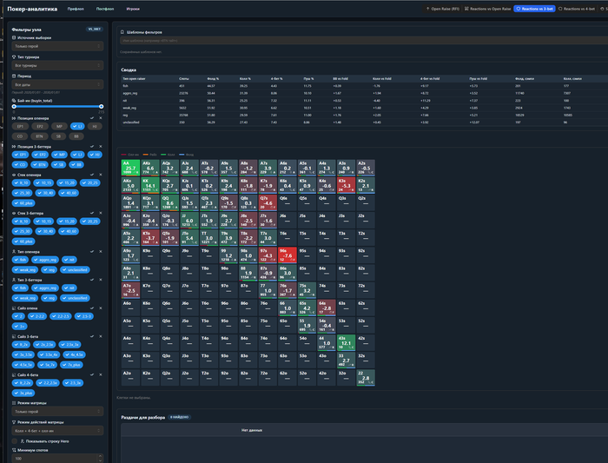Open Тип турнира dropdown
The height and width of the screenshot is (463, 608).
tap(57, 65)
